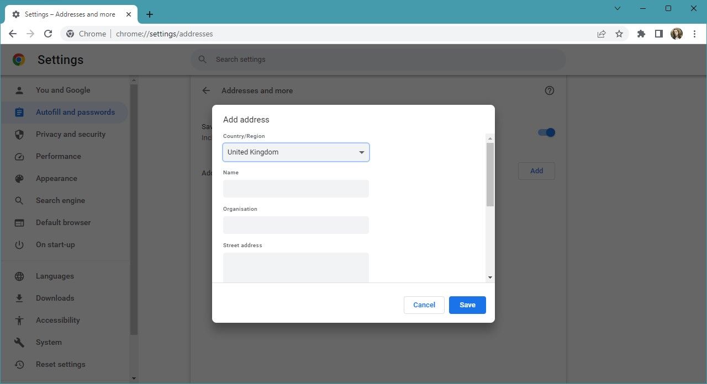Screen dimensions: 707x384
Task: Select the Privacy and security shield icon
Action: 19,134
